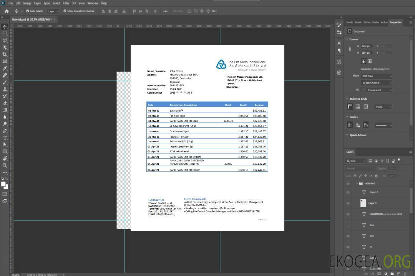Click the canvas width W field
415x276 pixels.
[x=367, y=46]
